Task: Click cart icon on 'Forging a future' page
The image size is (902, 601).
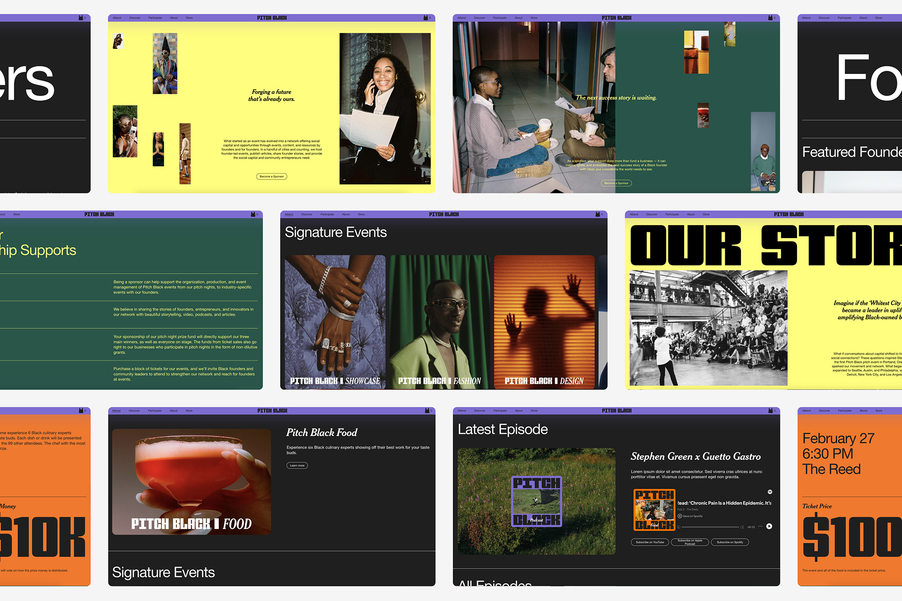Action: [x=425, y=18]
